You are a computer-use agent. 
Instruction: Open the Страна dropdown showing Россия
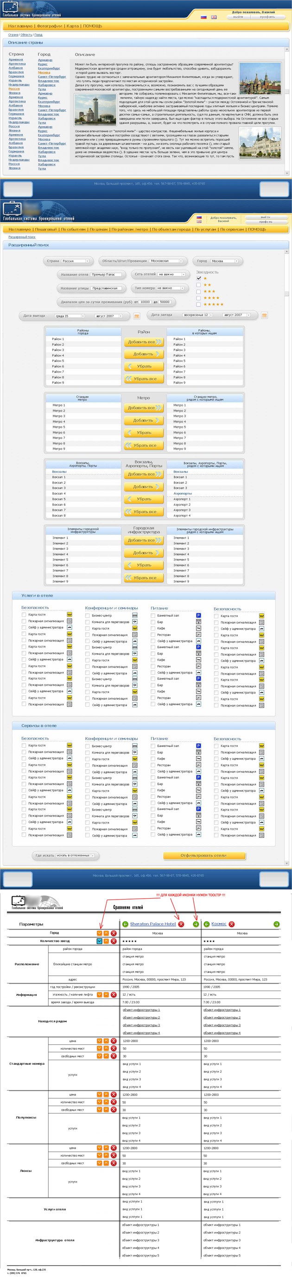tap(76, 261)
